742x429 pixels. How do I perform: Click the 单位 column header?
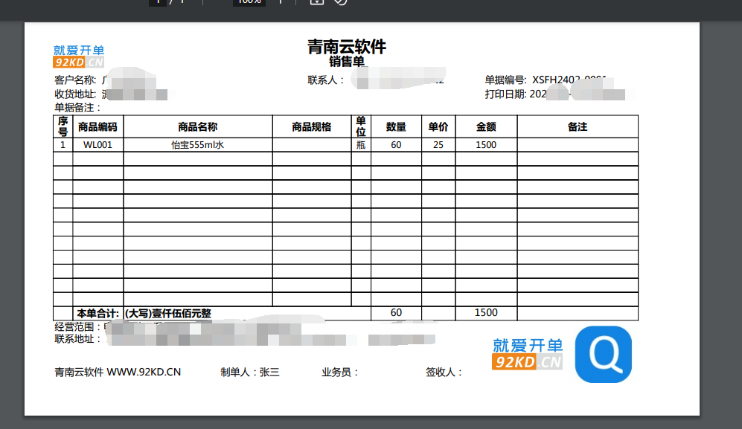point(361,126)
